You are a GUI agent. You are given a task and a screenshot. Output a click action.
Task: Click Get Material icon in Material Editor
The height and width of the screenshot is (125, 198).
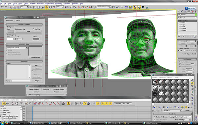[154, 107]
